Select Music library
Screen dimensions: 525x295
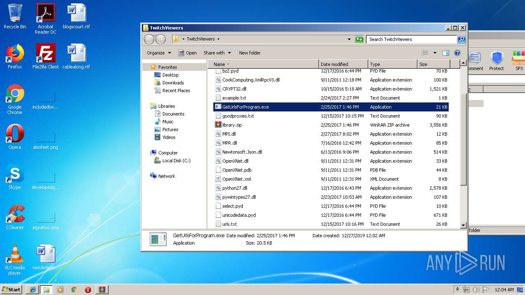tap(167, 122)
